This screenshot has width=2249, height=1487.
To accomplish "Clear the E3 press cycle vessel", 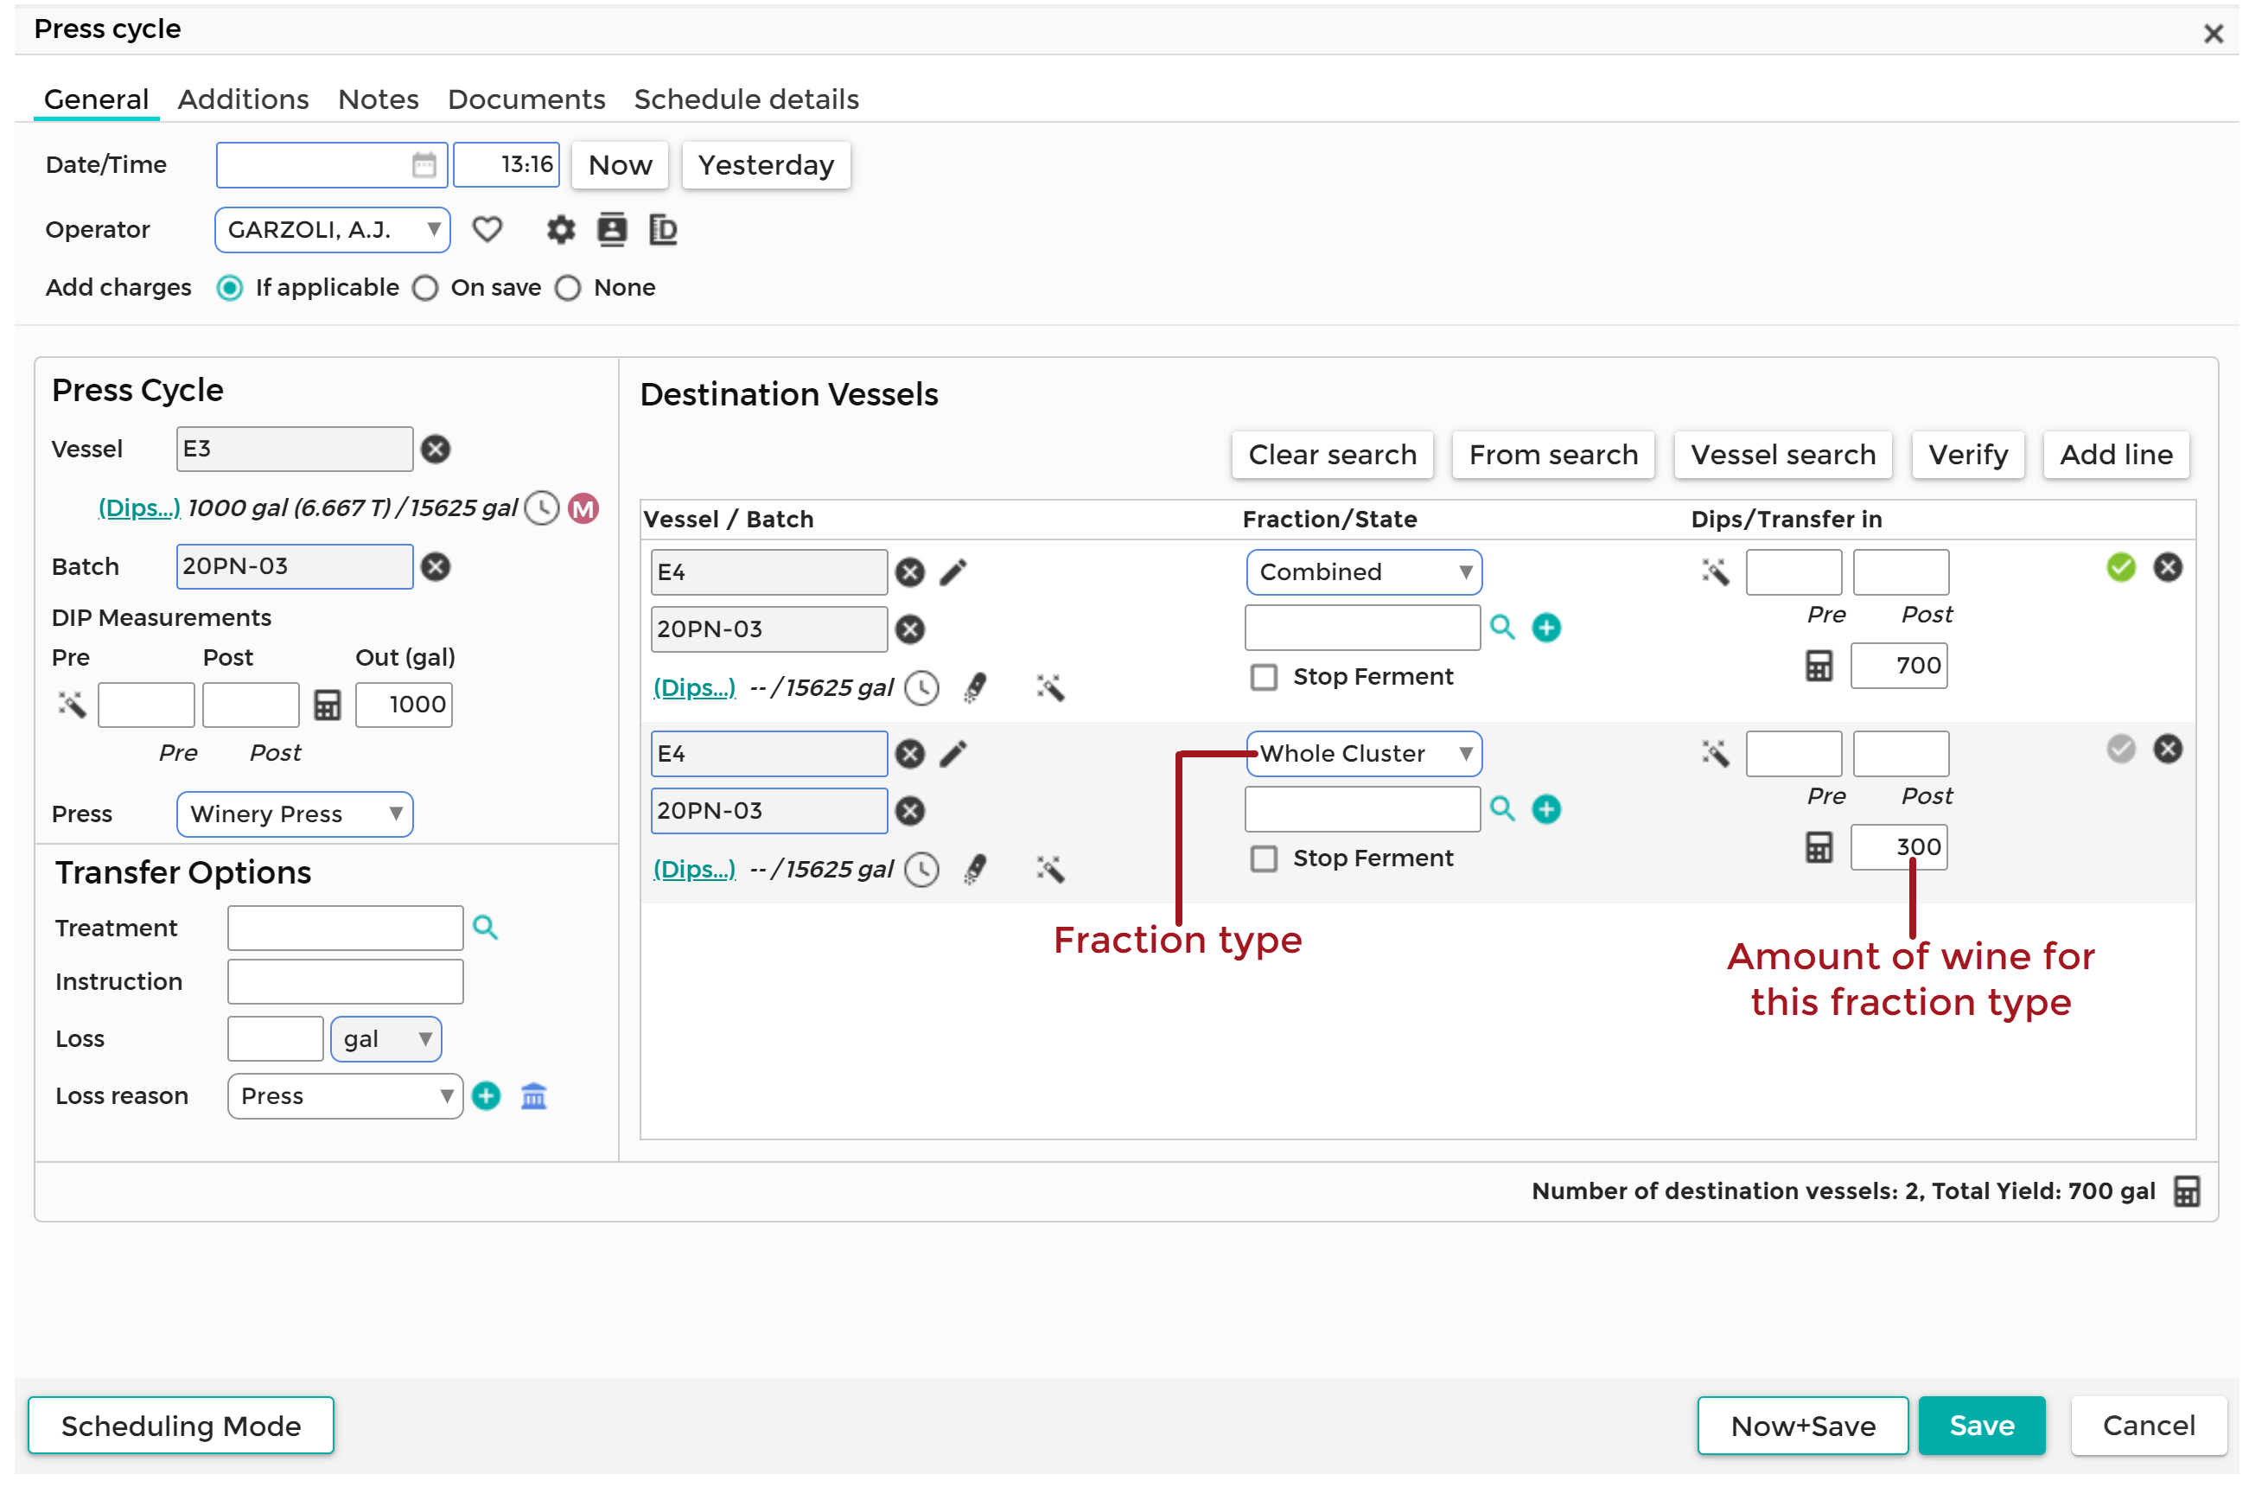I will point(436,450).
